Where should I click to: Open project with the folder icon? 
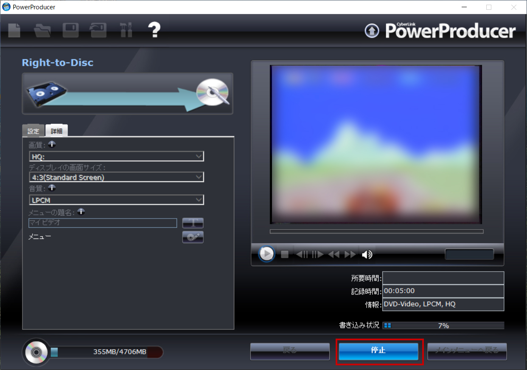pyautogui.click(x=42, y=31)
